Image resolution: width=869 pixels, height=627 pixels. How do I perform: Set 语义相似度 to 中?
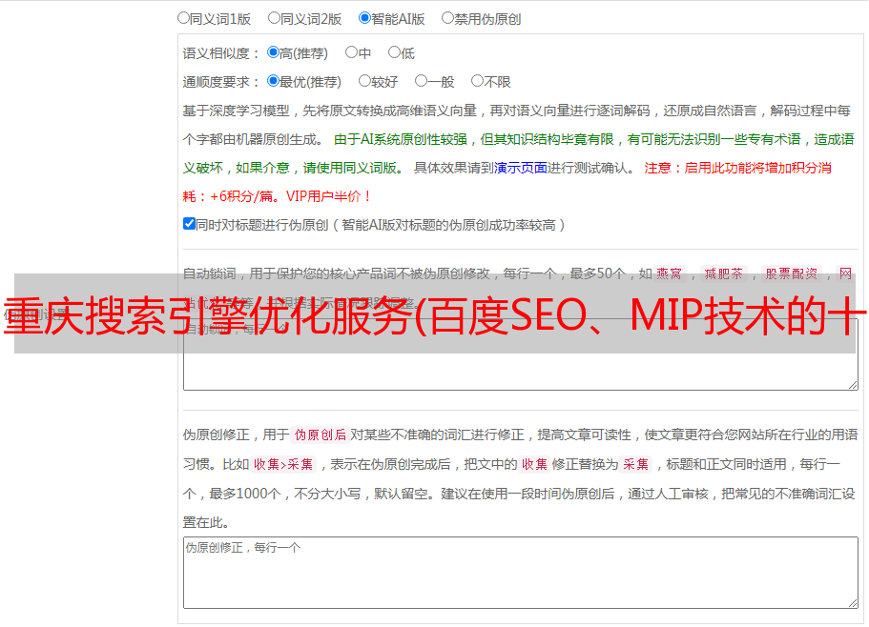pos(351,52)
